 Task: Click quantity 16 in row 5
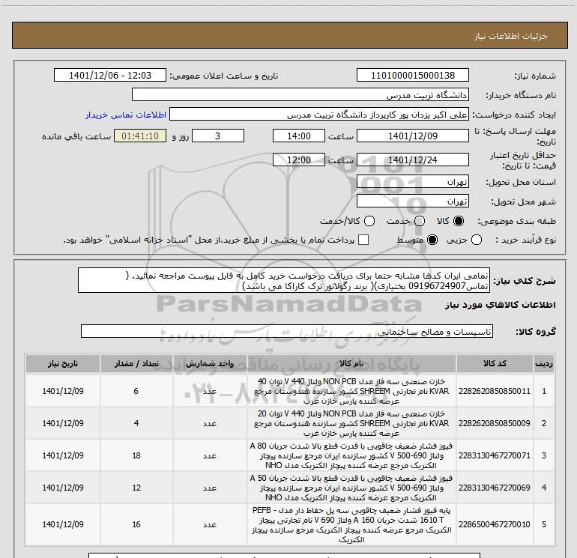click(136, 524)
